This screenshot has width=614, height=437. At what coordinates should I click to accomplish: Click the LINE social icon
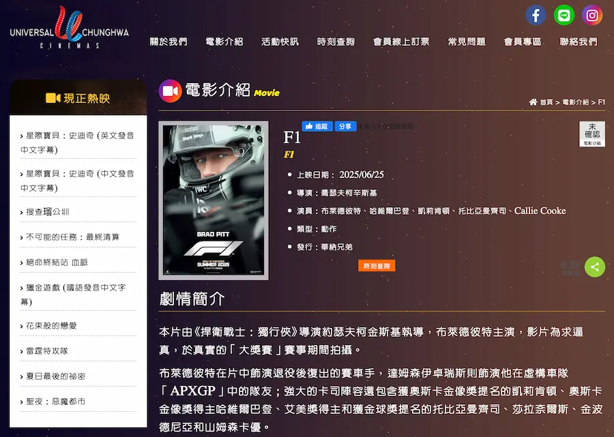[564, 15]
